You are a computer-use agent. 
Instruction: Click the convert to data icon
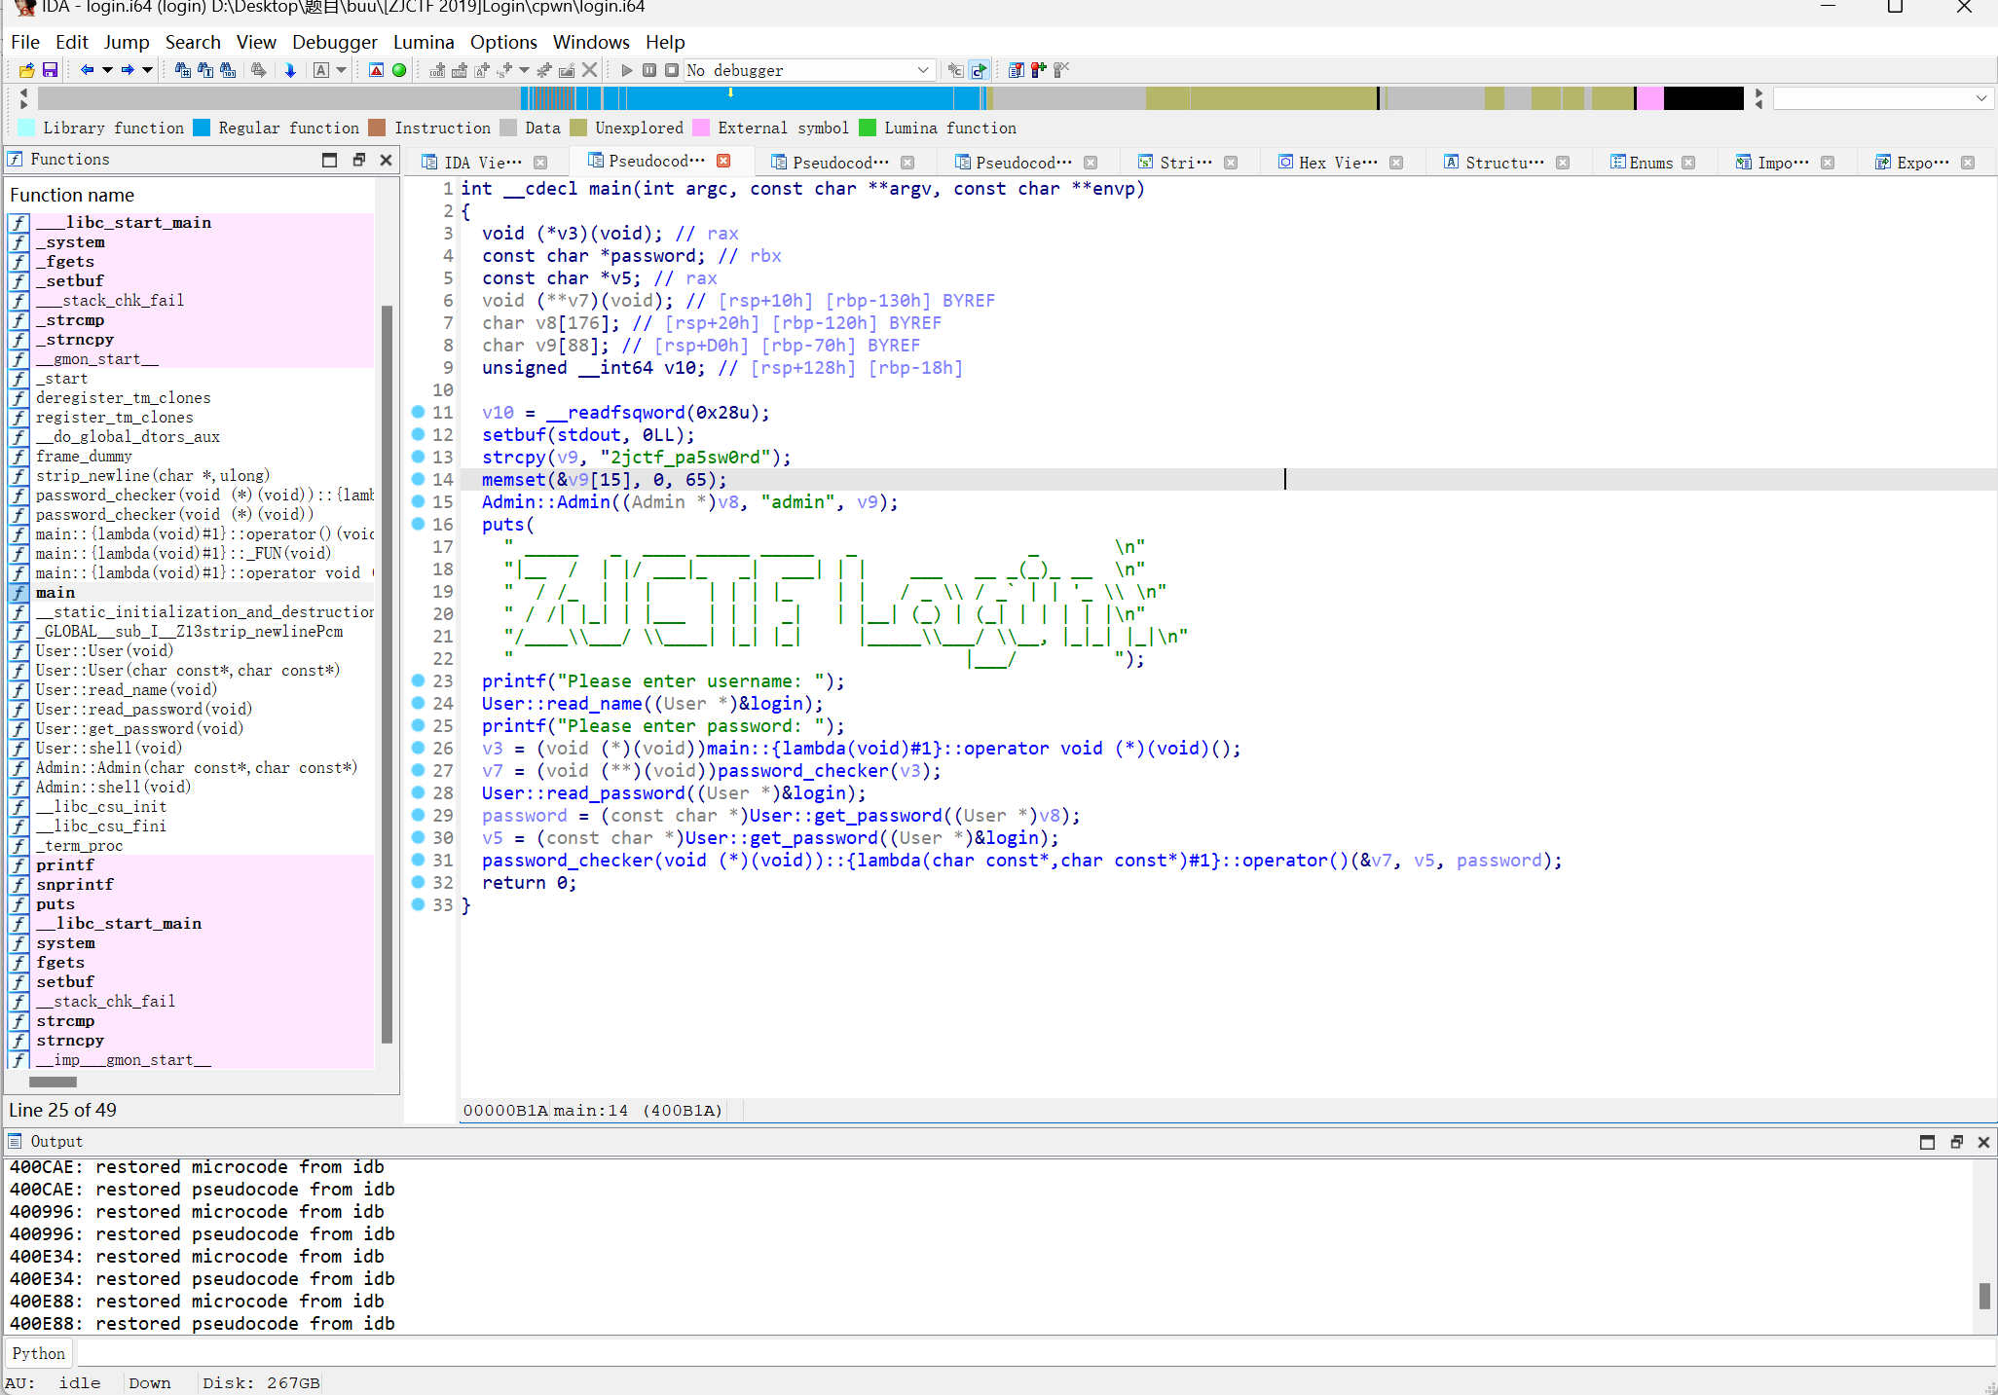(460, 70)
